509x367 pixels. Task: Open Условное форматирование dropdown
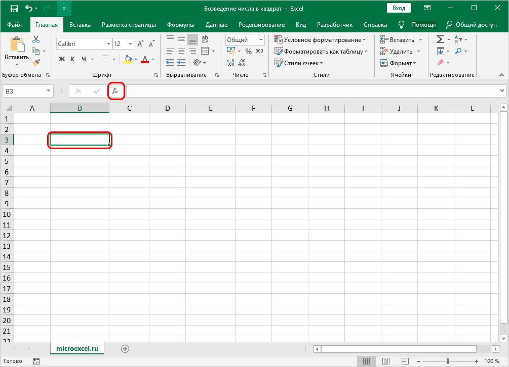pos(320,39)
